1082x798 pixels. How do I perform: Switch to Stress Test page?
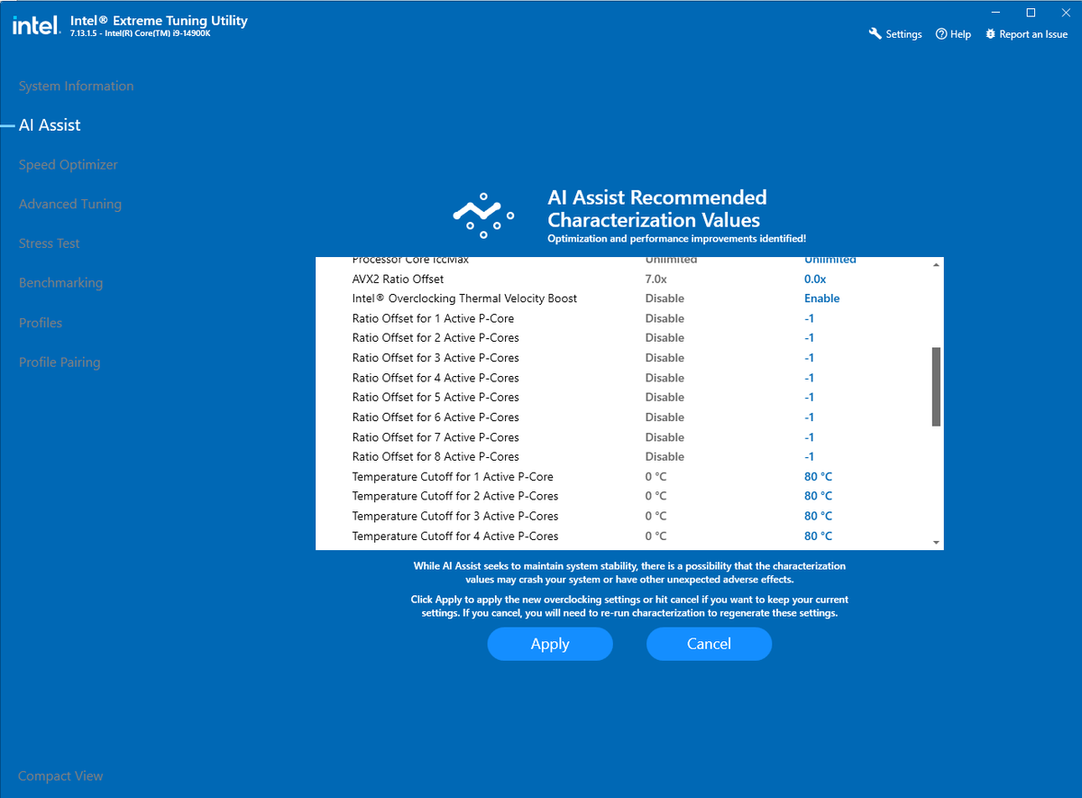tap(49, 243)
